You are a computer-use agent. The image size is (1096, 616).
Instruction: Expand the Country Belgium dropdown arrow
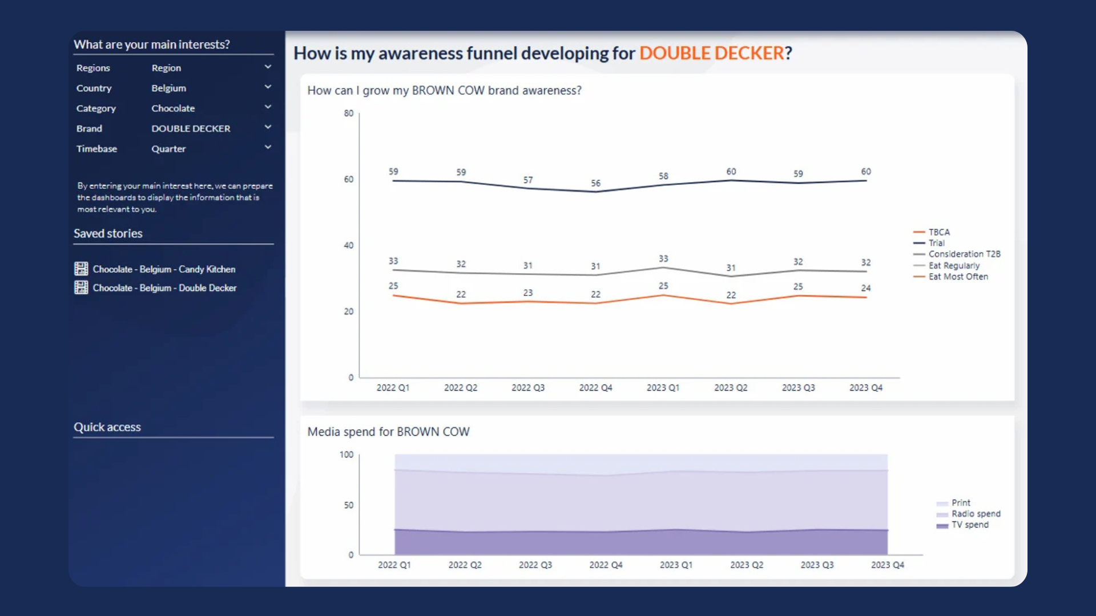(x=268, y=87)
